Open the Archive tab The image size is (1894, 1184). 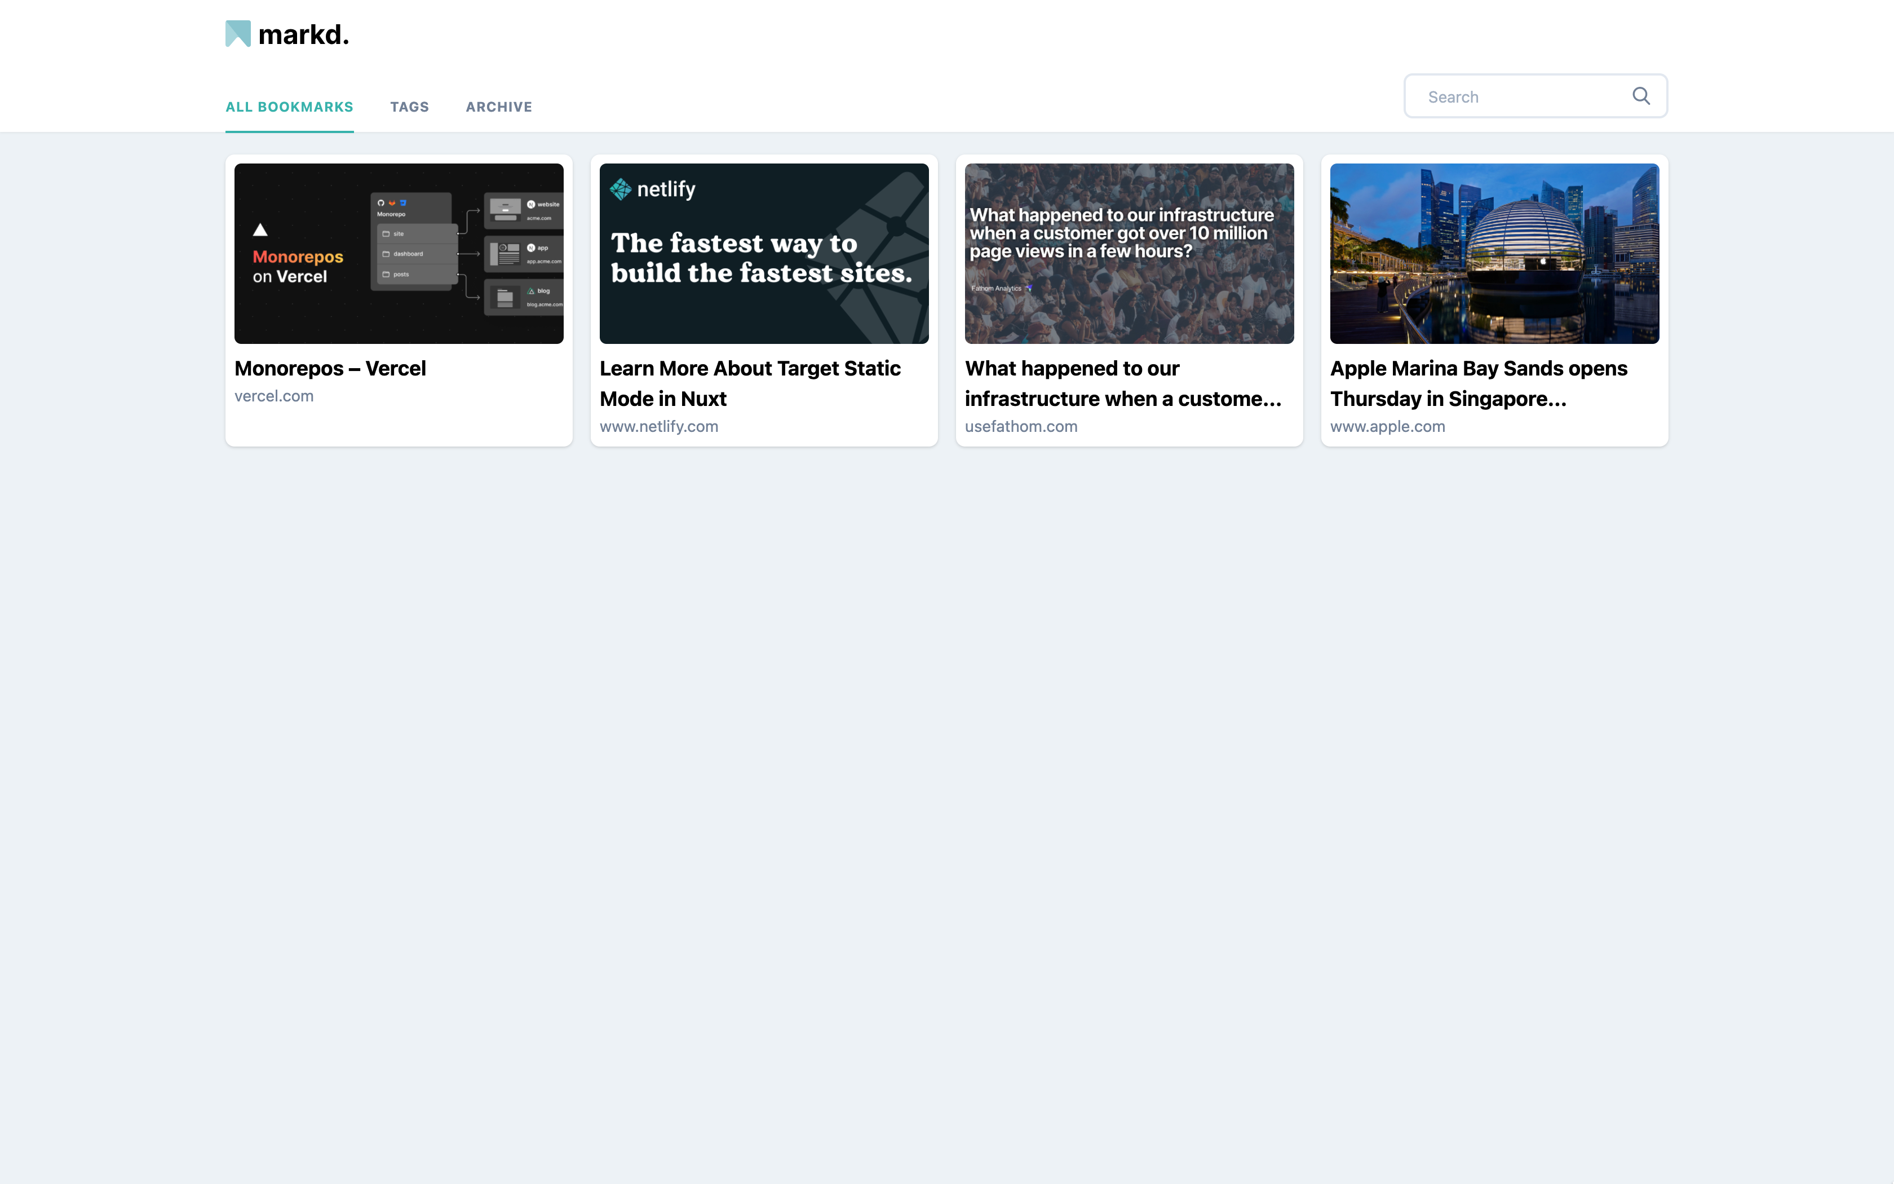tap(498, 107)
